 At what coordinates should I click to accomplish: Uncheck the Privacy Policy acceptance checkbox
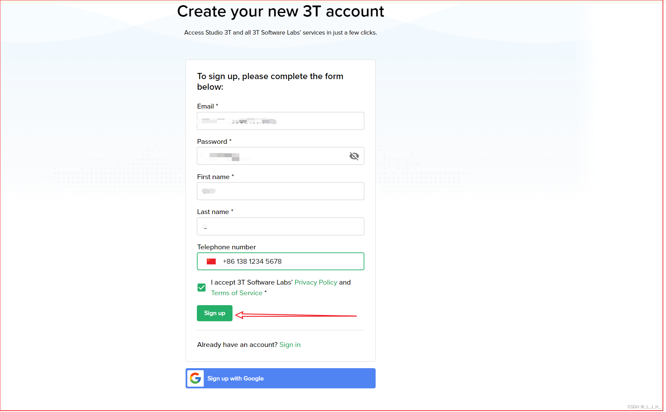click(201, 287)
